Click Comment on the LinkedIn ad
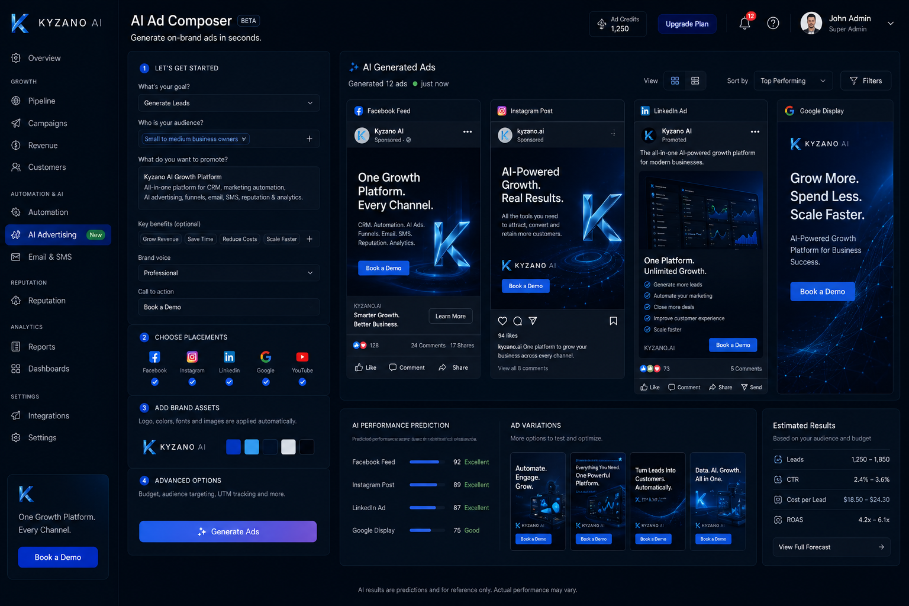The width and height of the screenshot is (909, 606). tap(684, 387)
